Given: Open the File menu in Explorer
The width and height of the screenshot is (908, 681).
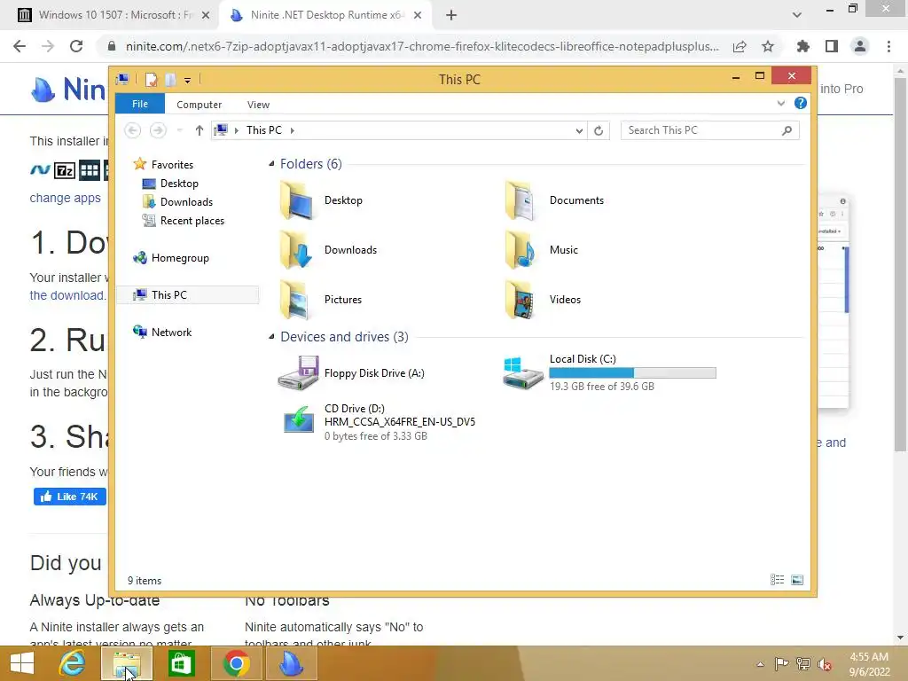Looking at the screenshot, I should (x=140, y=104).
